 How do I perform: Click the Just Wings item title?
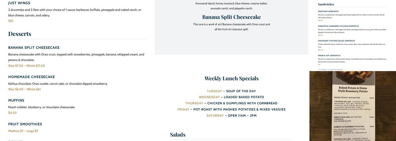19,3
